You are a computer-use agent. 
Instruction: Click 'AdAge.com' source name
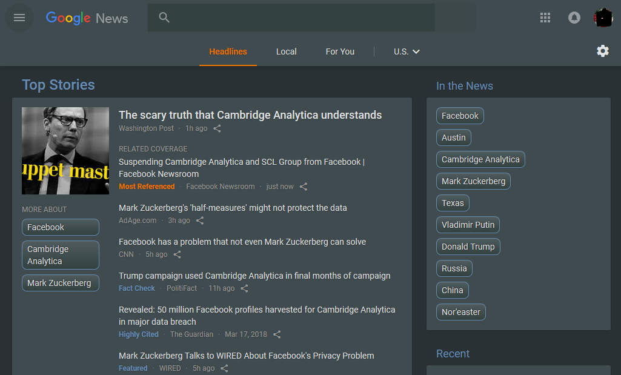tap(138, 221)
